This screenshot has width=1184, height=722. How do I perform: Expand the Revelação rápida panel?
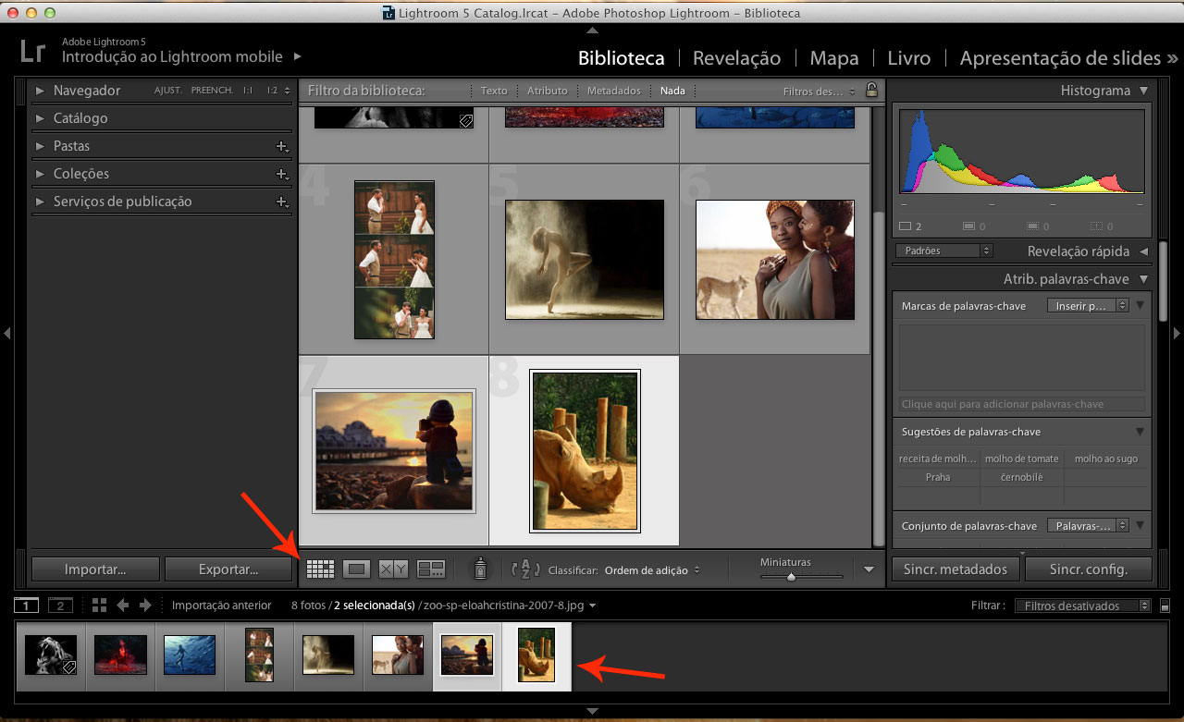[x=1143, y=251]
